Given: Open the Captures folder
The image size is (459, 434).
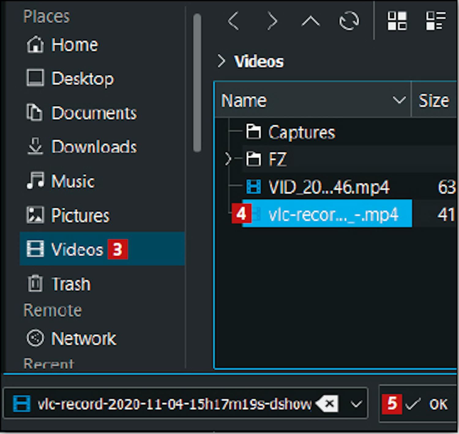Looking at the screenshot, I should pos(301,132).
